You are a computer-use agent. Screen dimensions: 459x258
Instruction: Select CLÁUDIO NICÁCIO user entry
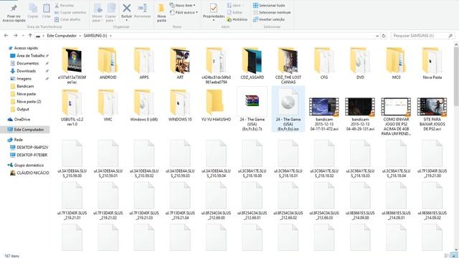29,173
